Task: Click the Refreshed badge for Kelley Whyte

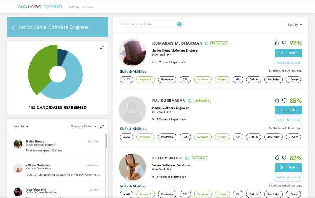Action: click(199, 158)
